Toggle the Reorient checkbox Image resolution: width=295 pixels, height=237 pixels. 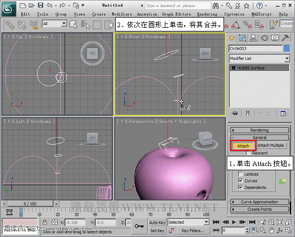coord(249,153)
